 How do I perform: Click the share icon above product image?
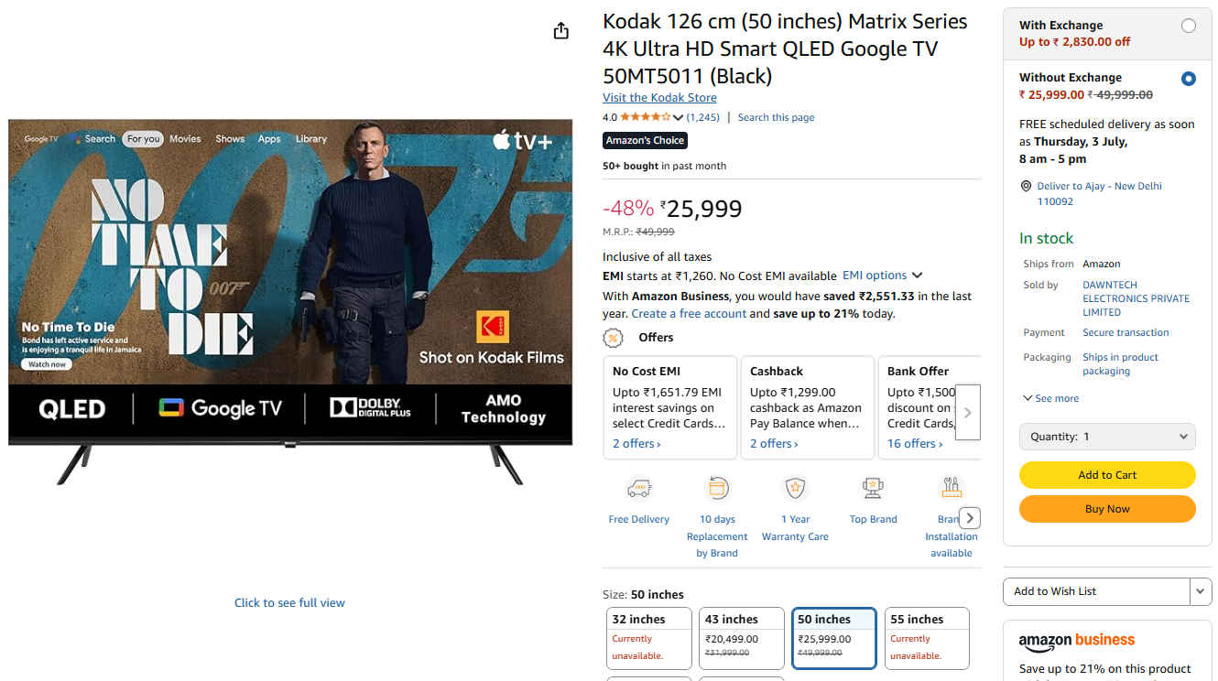coord(561,31)
